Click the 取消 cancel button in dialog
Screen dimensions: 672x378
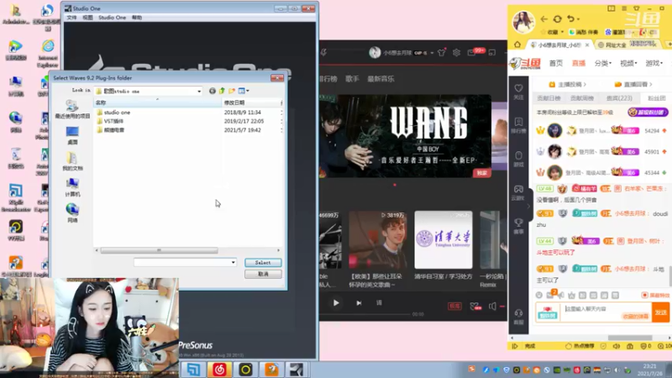pos(263,274)
